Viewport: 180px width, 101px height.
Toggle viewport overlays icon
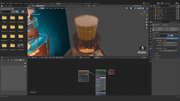(x=131, y=8)
